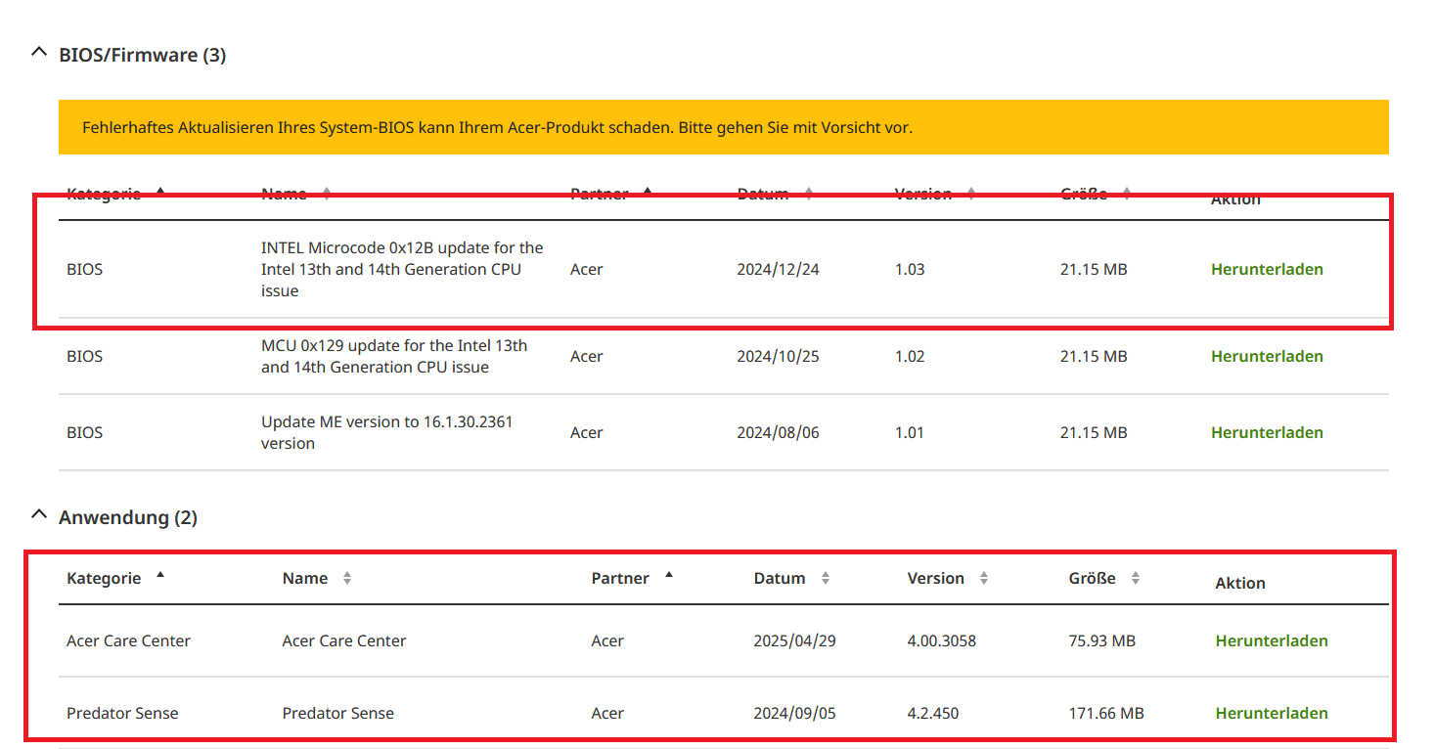Click the 75.93 MB size cell
Viewport: 1434px width, 749px height.
(1102, 640)
